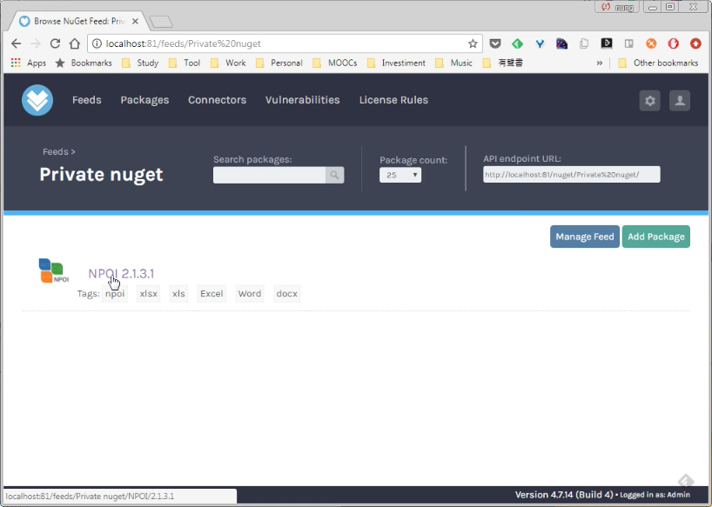This screenshot has height=507, width=712.
Task: Click the orange circular extension icon
Action: tap(651, 43)
